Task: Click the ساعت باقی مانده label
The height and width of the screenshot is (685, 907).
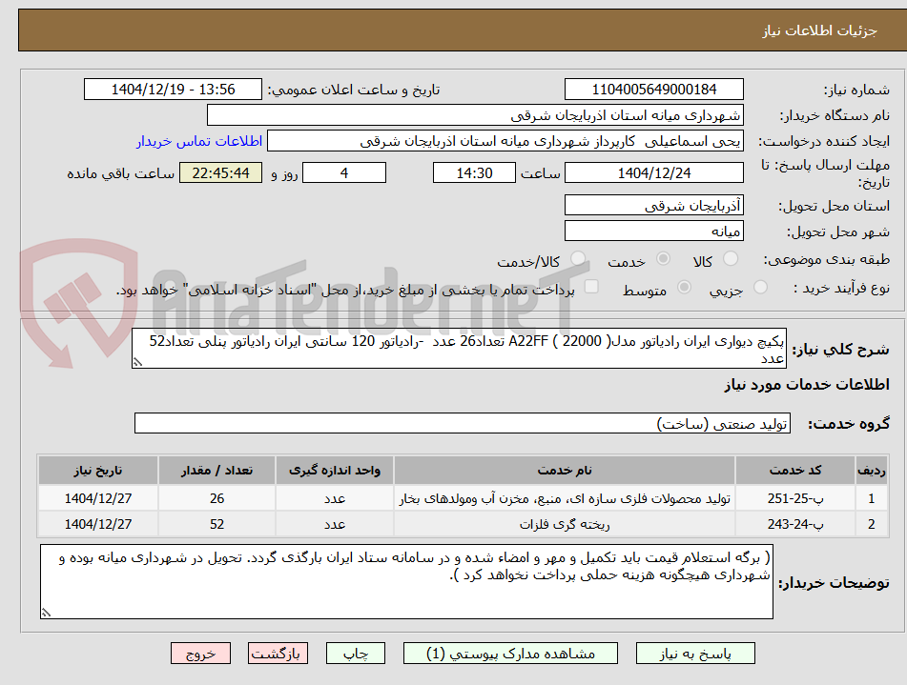Action: click(x=120, y=173)
